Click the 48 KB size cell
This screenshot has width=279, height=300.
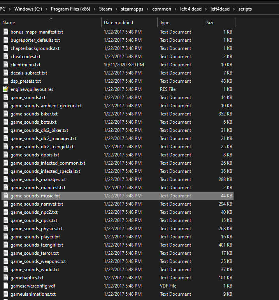click(226, 81)
